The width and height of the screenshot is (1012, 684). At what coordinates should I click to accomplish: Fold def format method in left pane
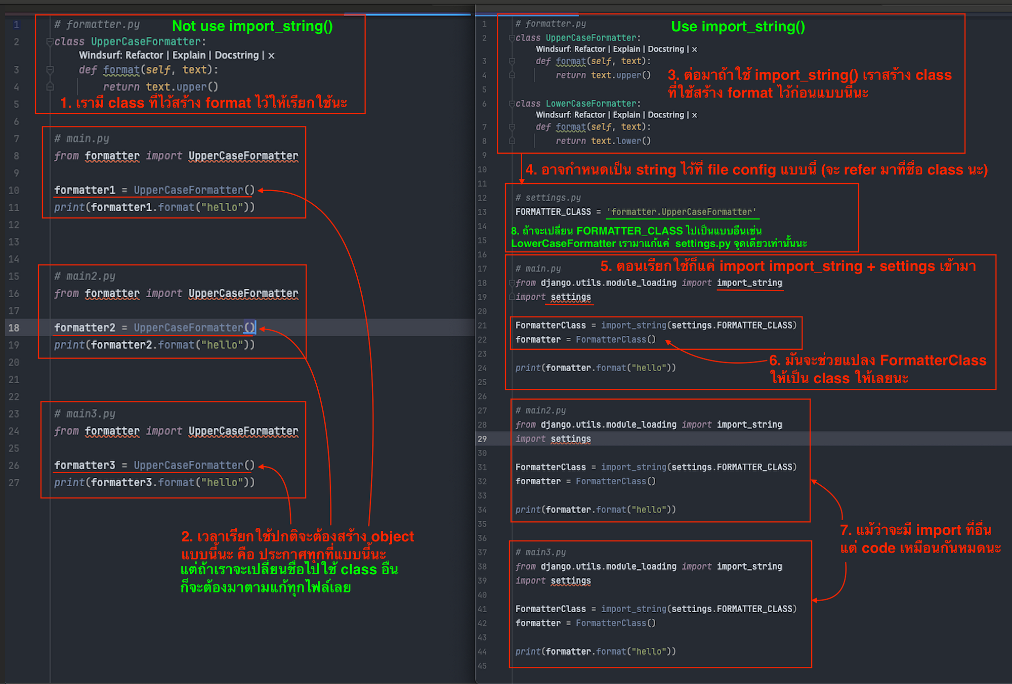pyautogui.click(x=50, y=70)
